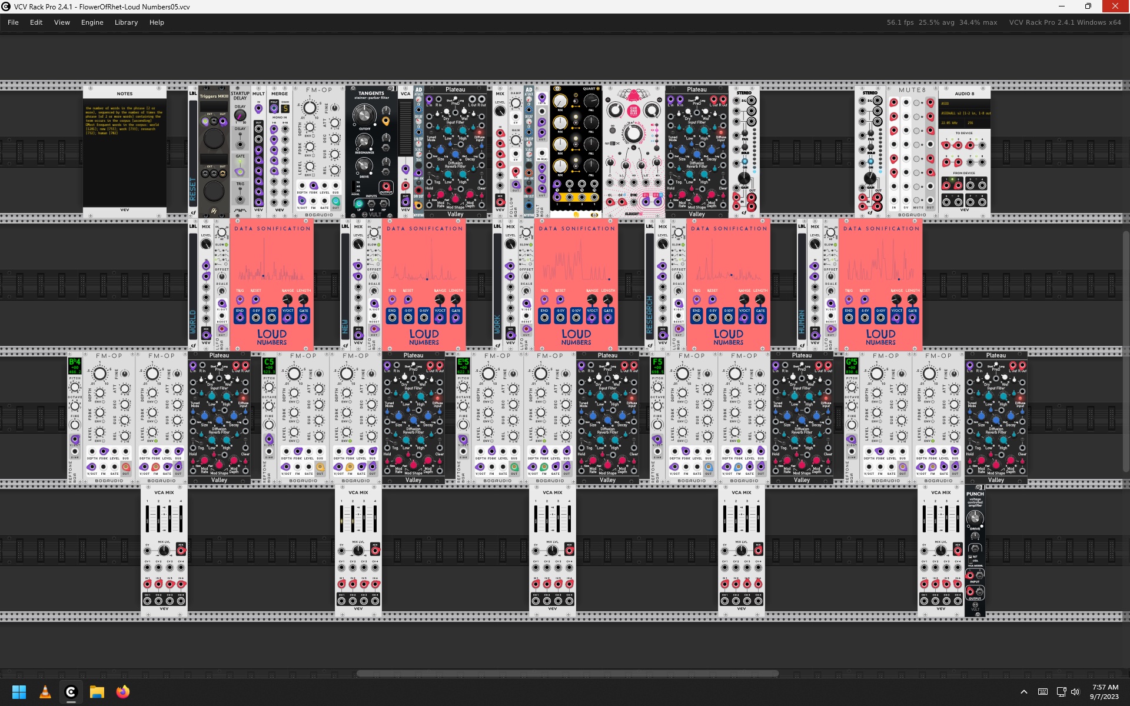
Task: Click the GAIN knob of the stereo mixer beside MUTE8
Action: point(870,178)
